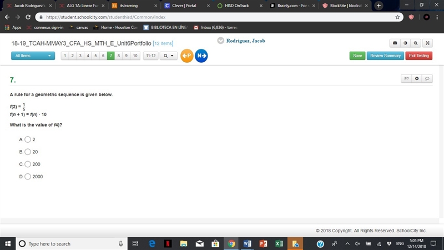Jump to question 1
This screenshot has height=250, width=444.
tap(65, 56)
